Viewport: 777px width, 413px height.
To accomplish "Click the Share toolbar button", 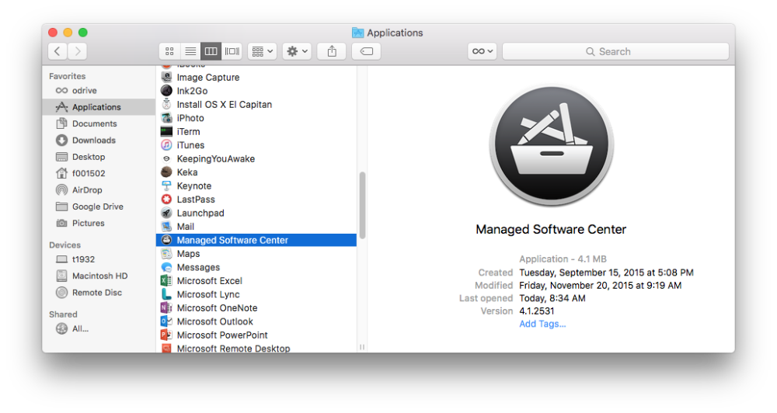I will 332,51.
